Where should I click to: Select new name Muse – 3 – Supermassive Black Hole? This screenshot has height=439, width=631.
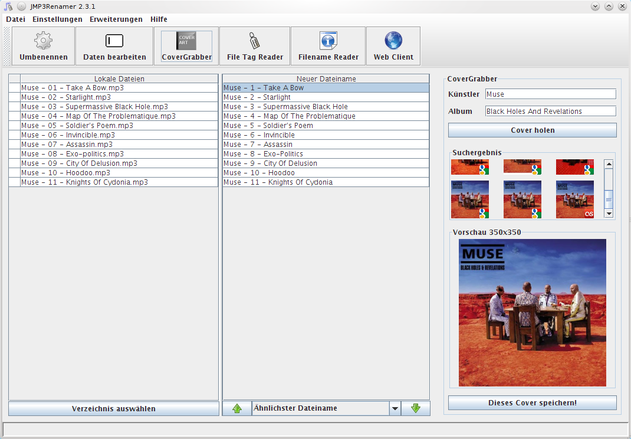[x=326, y=107]
